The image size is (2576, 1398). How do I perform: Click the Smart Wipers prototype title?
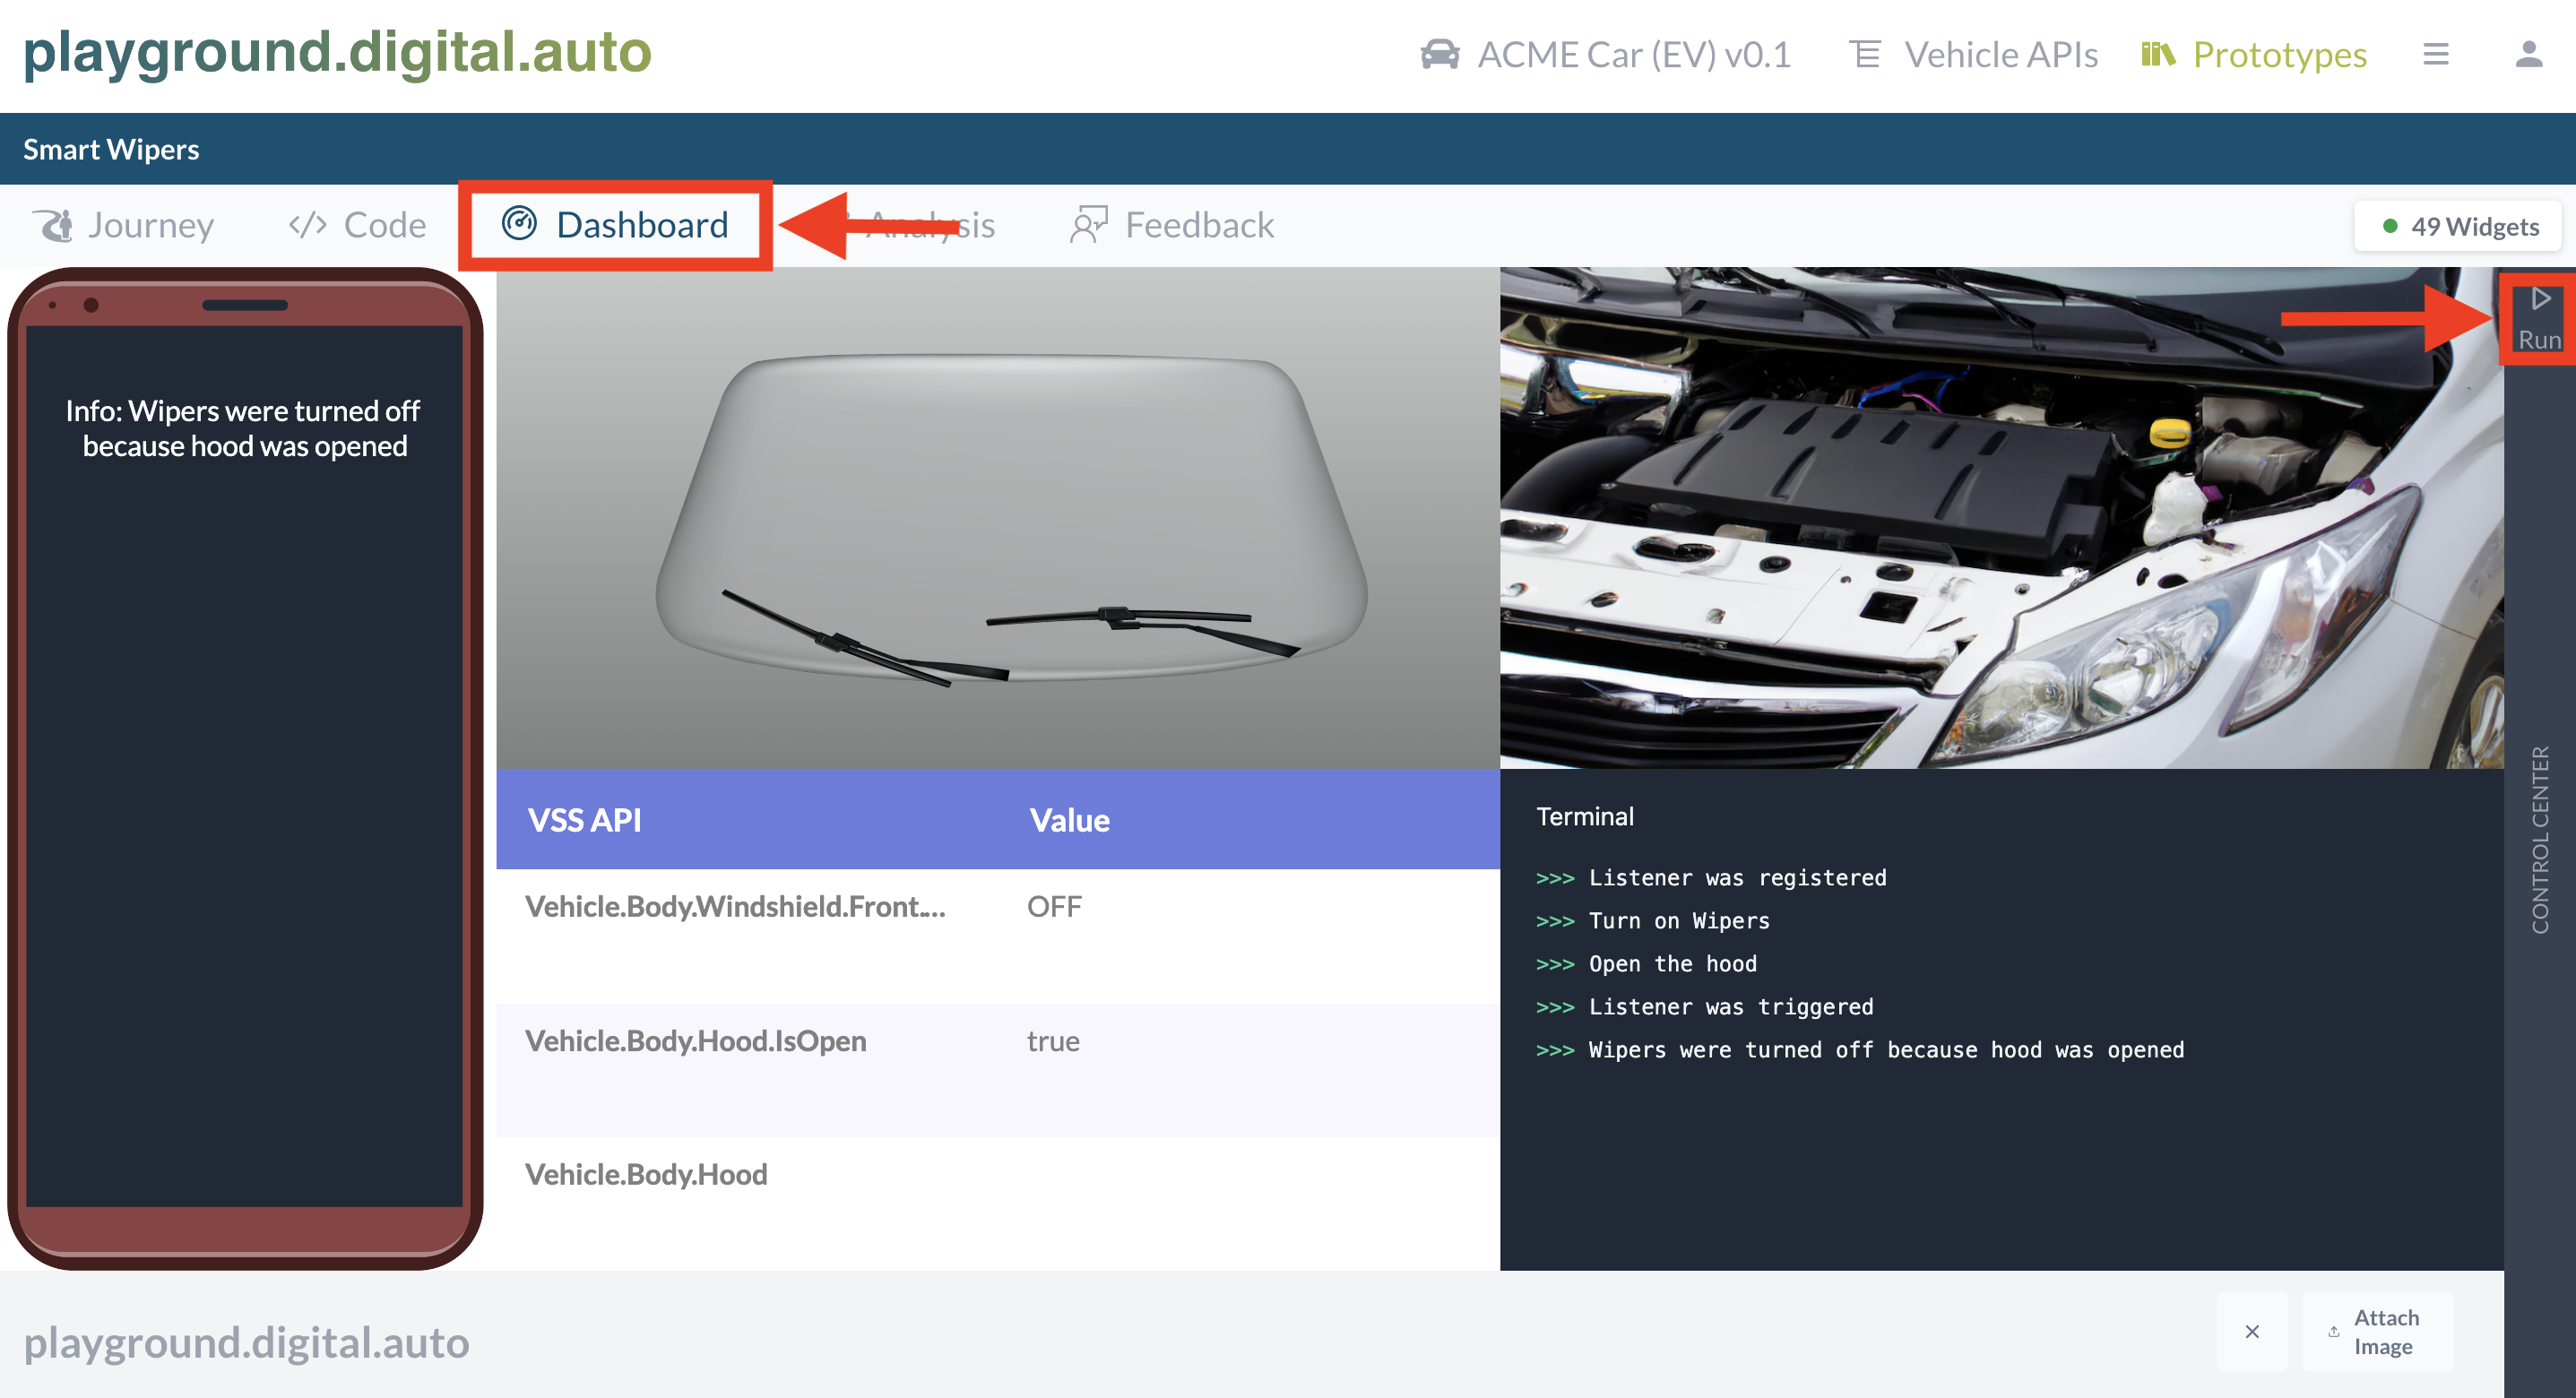pyautogui.click(x=111, y=149)
